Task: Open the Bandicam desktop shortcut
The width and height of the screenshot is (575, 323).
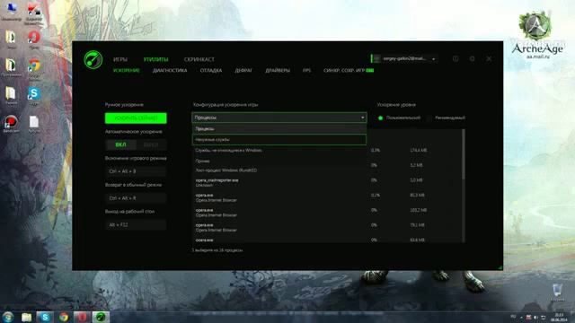Action: (11, 124)
